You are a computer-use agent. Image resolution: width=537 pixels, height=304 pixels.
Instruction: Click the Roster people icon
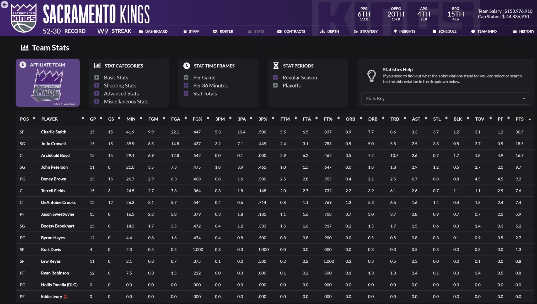tap(215, 31)
